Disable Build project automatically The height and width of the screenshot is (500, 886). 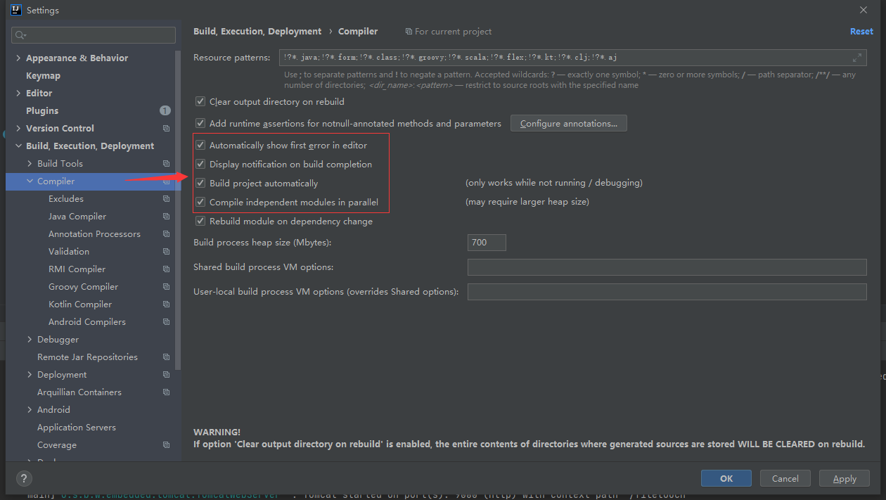point(200,184)
